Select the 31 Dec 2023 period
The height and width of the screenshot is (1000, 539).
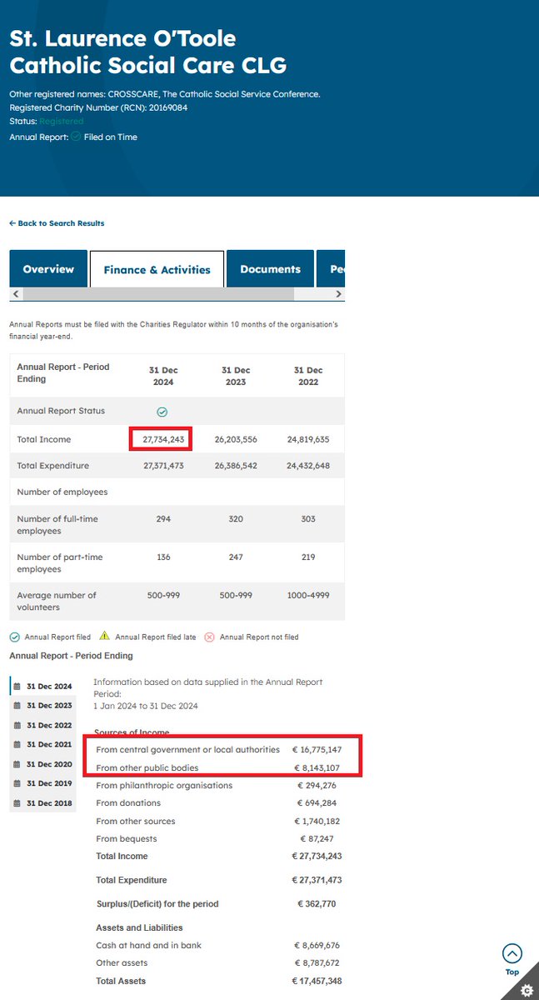tap(42, 706)
